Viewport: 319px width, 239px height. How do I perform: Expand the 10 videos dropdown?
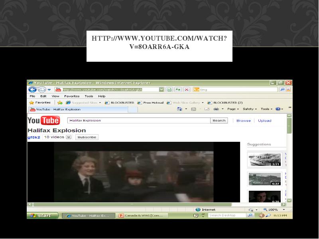(69, 137)
